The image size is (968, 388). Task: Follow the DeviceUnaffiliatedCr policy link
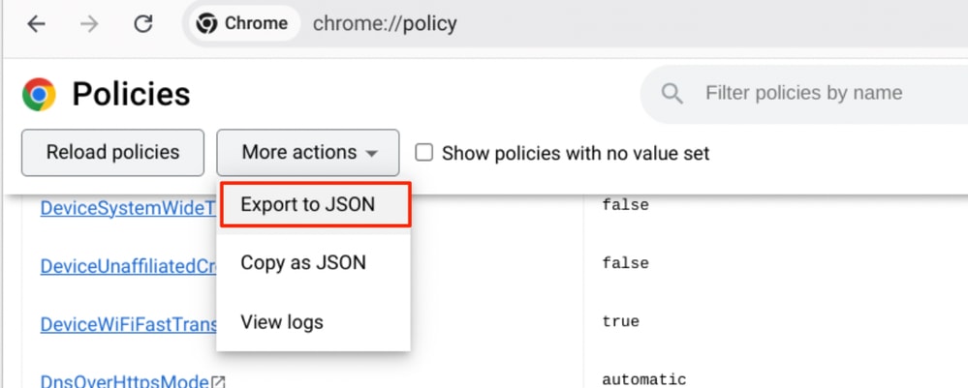[x=128, y=266]
